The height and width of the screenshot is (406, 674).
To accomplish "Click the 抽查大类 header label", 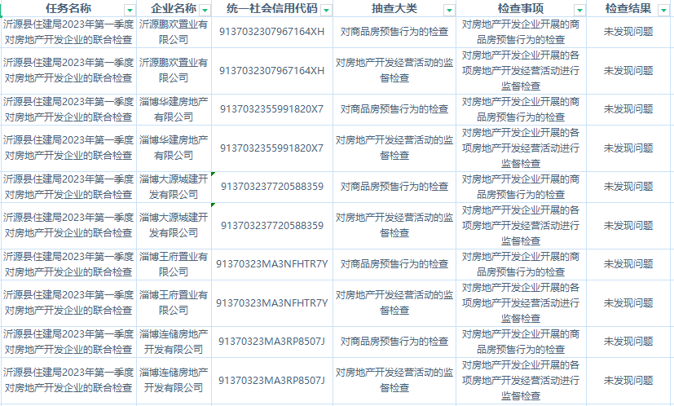I will [394, 8].
